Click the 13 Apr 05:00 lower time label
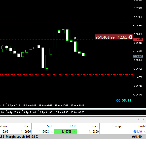This screenshot has height=148, width=146. (61, 112)
